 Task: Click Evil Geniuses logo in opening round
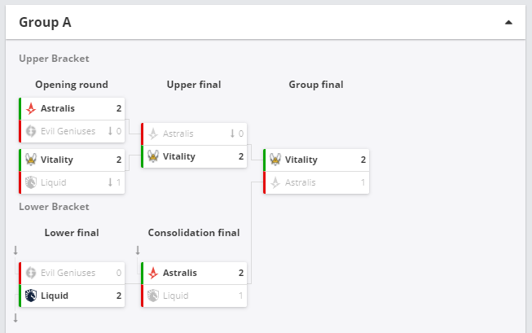(x=31, y=131)
